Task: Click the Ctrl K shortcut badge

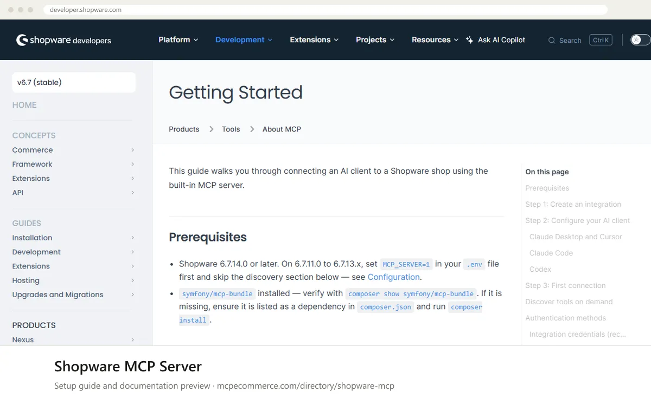Action: 601,40
